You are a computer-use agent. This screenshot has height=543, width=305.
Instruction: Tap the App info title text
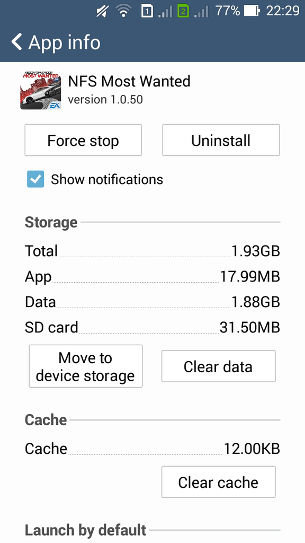64,42
